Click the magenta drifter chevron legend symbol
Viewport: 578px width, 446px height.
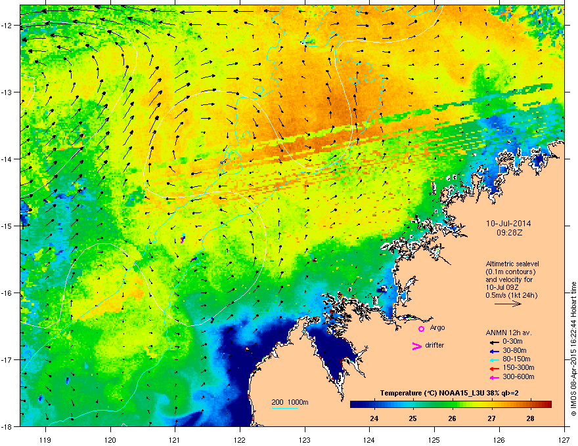[x=416, y=346]
